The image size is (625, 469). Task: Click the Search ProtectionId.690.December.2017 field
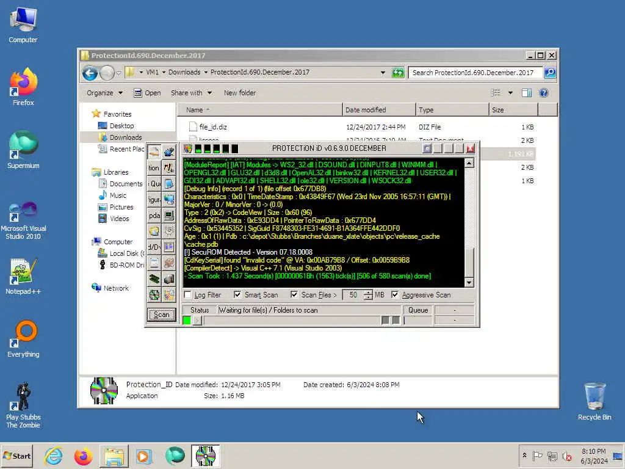point(475,73)
